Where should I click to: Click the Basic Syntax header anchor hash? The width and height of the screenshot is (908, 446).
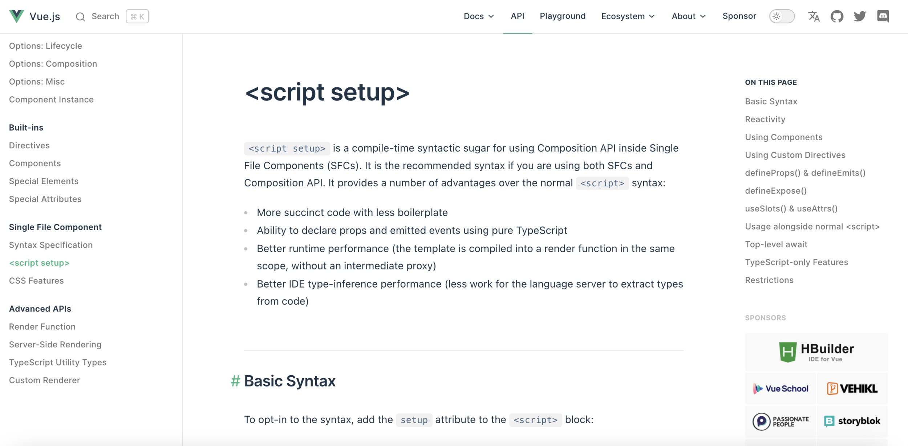[x=235, y=381]
